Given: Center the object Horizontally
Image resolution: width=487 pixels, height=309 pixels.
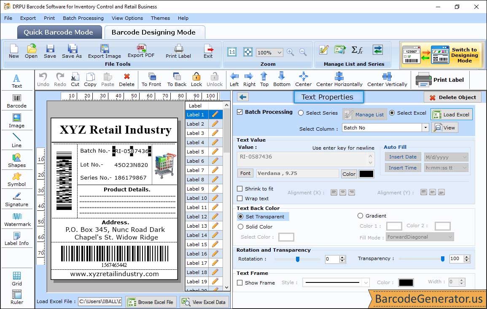Looking at the screenshot, I should point(339,80).
